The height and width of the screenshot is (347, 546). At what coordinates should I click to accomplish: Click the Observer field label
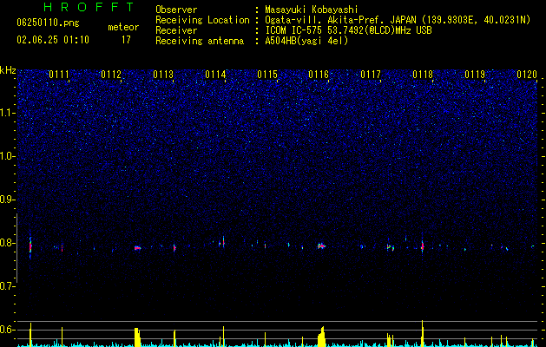click(176, 10)
